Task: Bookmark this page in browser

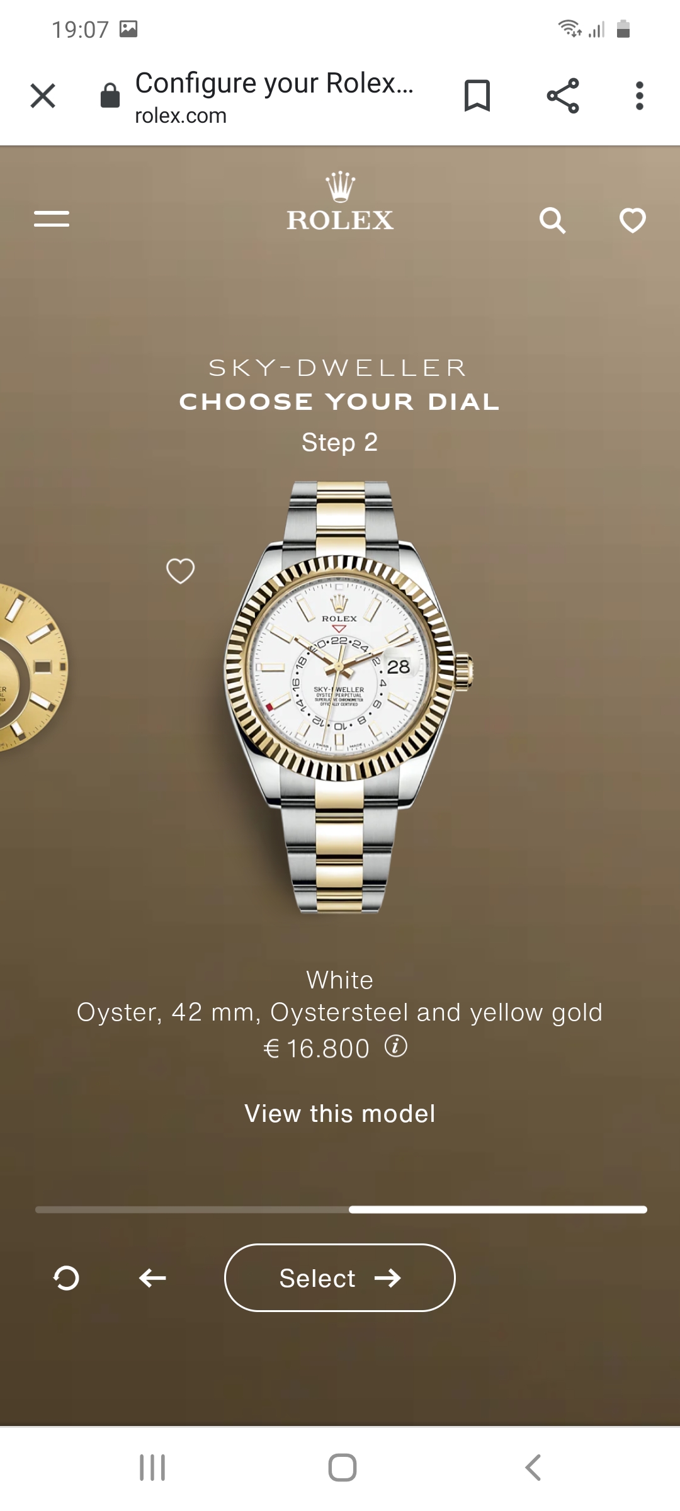Action: tap(477, 96)
